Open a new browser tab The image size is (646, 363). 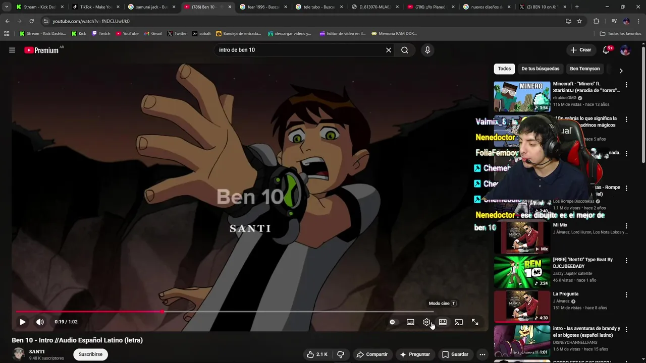click(x=577, y=7)
